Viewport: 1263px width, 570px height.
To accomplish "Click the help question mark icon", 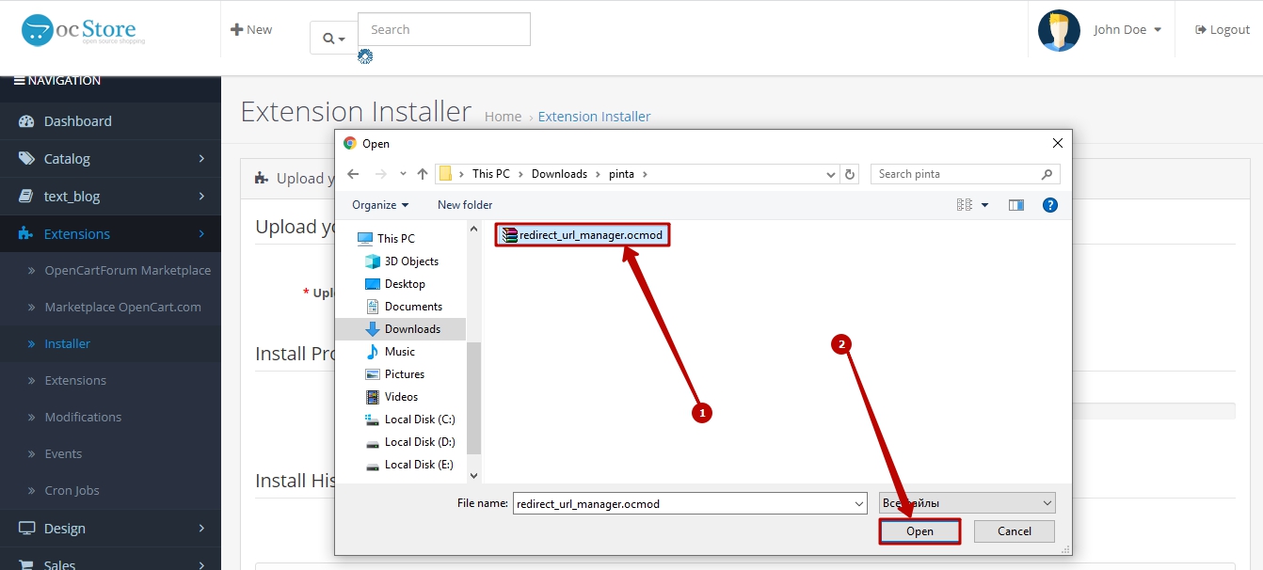I will click(x=1050, y=204).
